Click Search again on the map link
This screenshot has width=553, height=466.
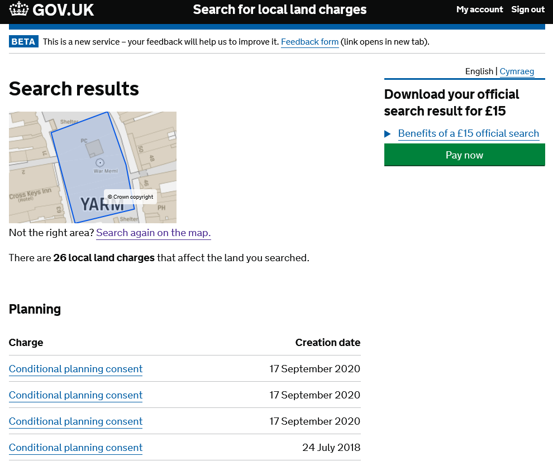tap(154, 233)
